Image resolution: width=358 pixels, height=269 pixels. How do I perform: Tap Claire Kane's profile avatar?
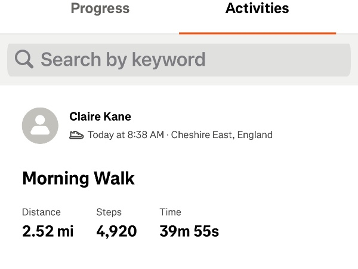tap(40, 126)
